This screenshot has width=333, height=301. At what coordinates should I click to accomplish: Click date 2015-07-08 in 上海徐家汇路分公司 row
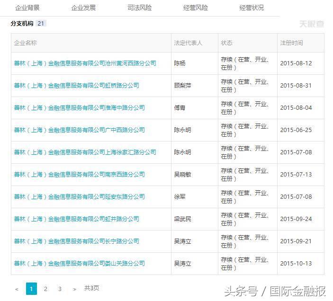pyautogui.click(x=296, y=152)
